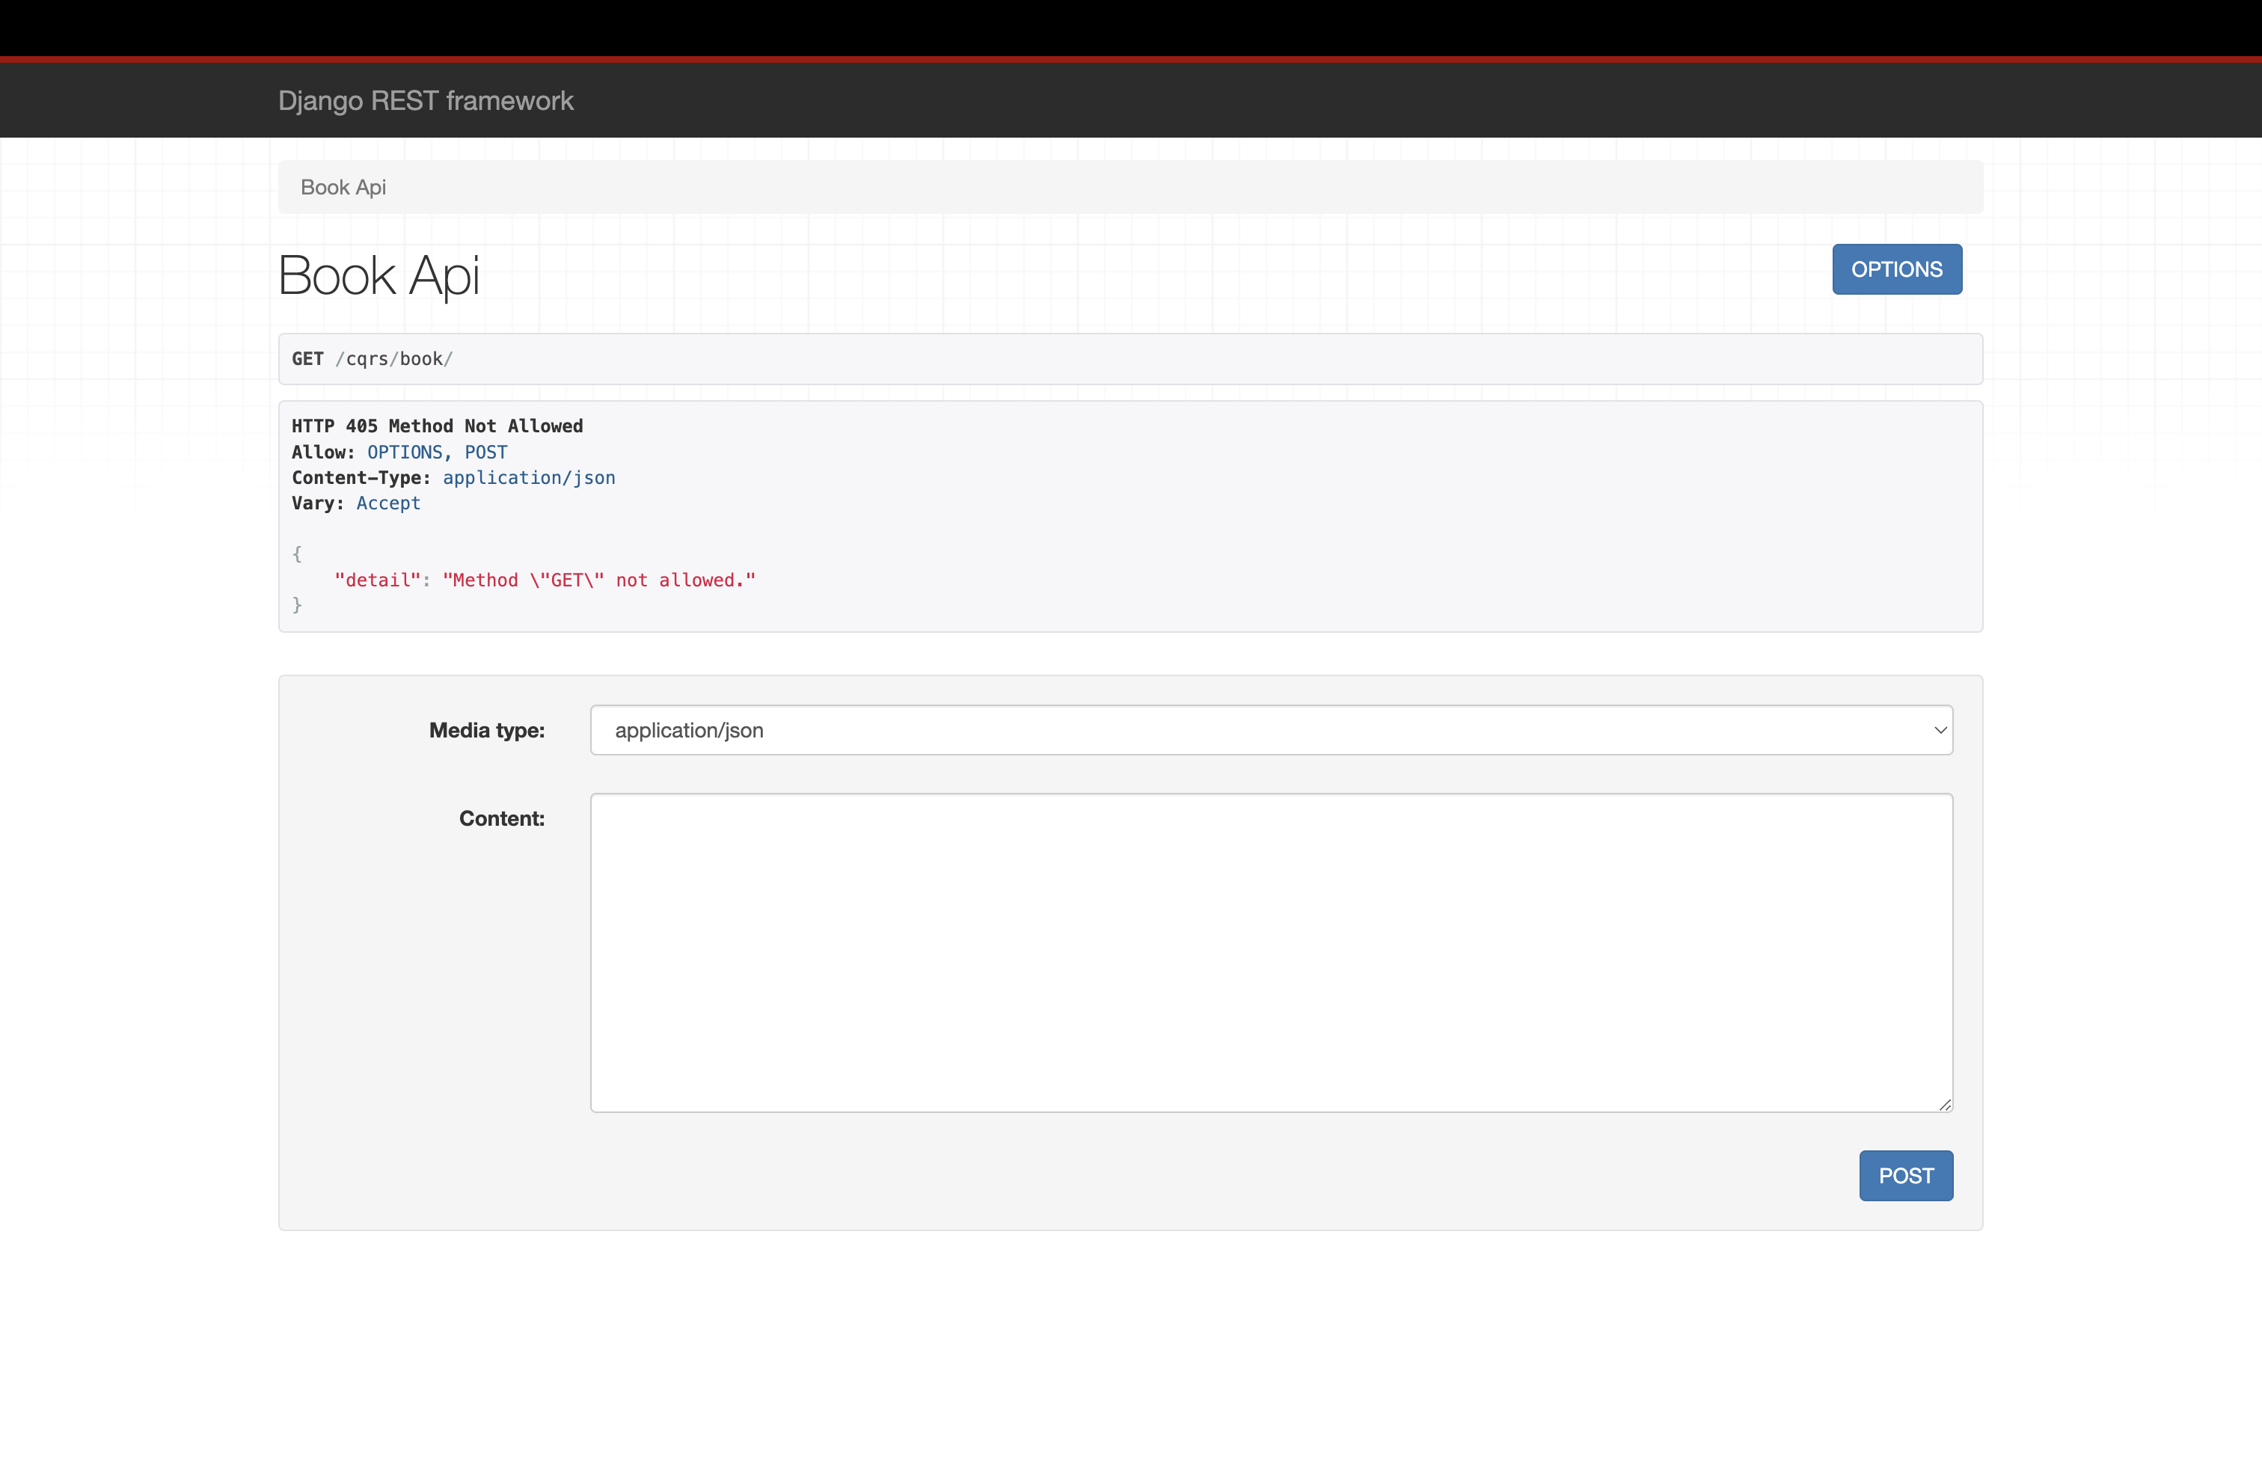This screenshot has width=2262, height=1469.
Task: Click the Django REST framework brand link
Action: [x=425, y=101]
